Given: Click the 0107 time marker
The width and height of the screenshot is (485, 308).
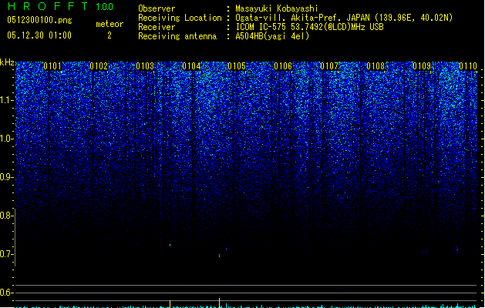Looking at the screenshot, I should pyautogui.click(x=329, y=66).
